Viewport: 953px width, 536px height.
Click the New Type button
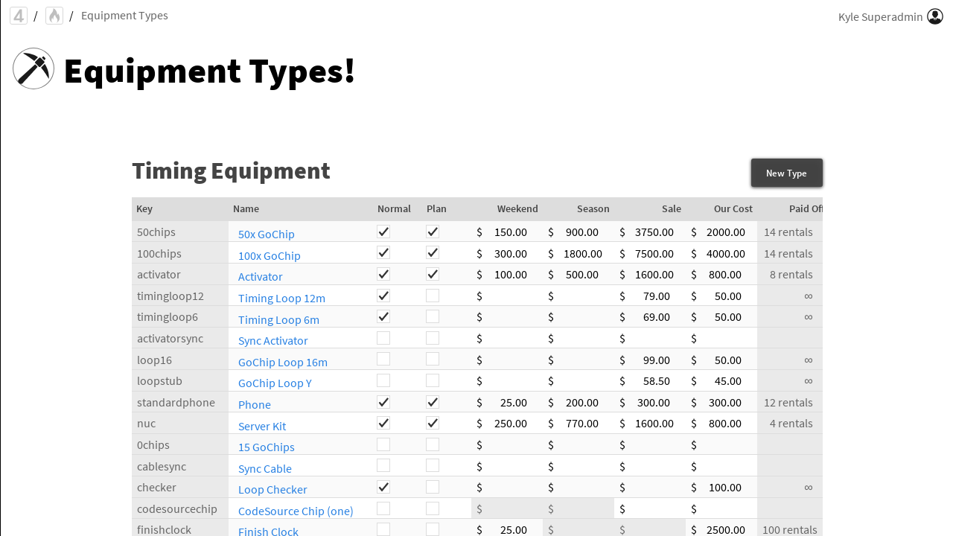tap(786, 173)
